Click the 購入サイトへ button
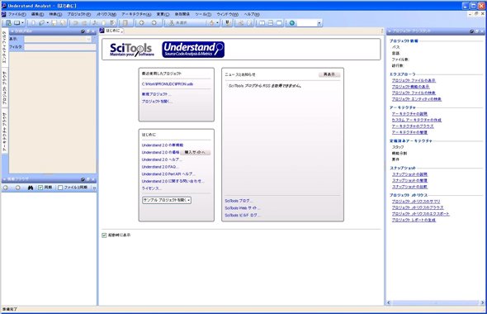Screen dimensions: 487x314 (x=196, y=152)
